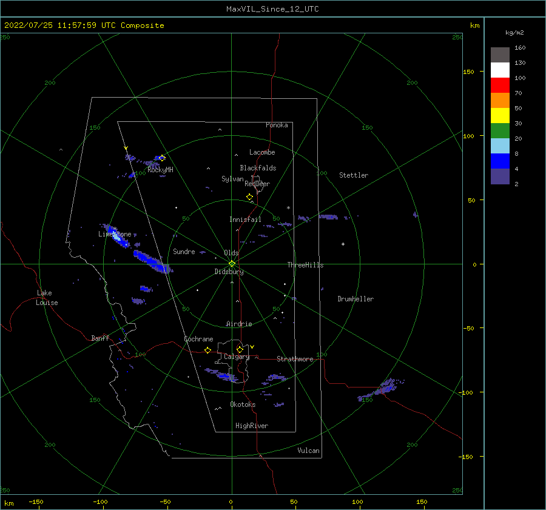Click the HighRiver town label
The image size is (546, 510).
(252, 426)
